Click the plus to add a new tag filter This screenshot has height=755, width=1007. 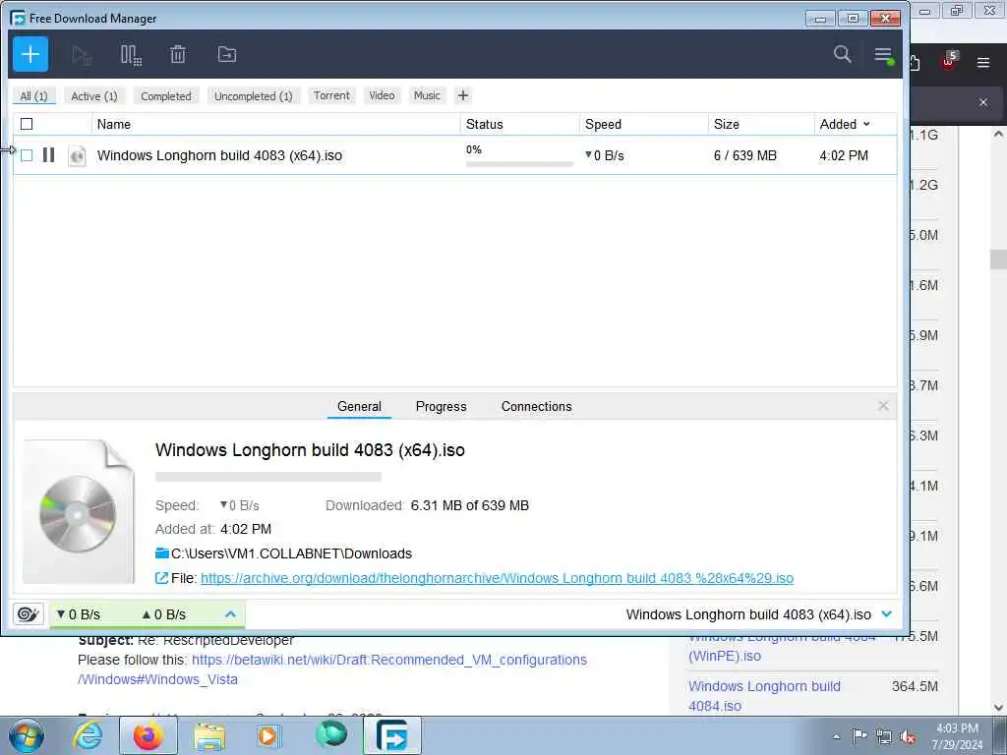point(463,95)
